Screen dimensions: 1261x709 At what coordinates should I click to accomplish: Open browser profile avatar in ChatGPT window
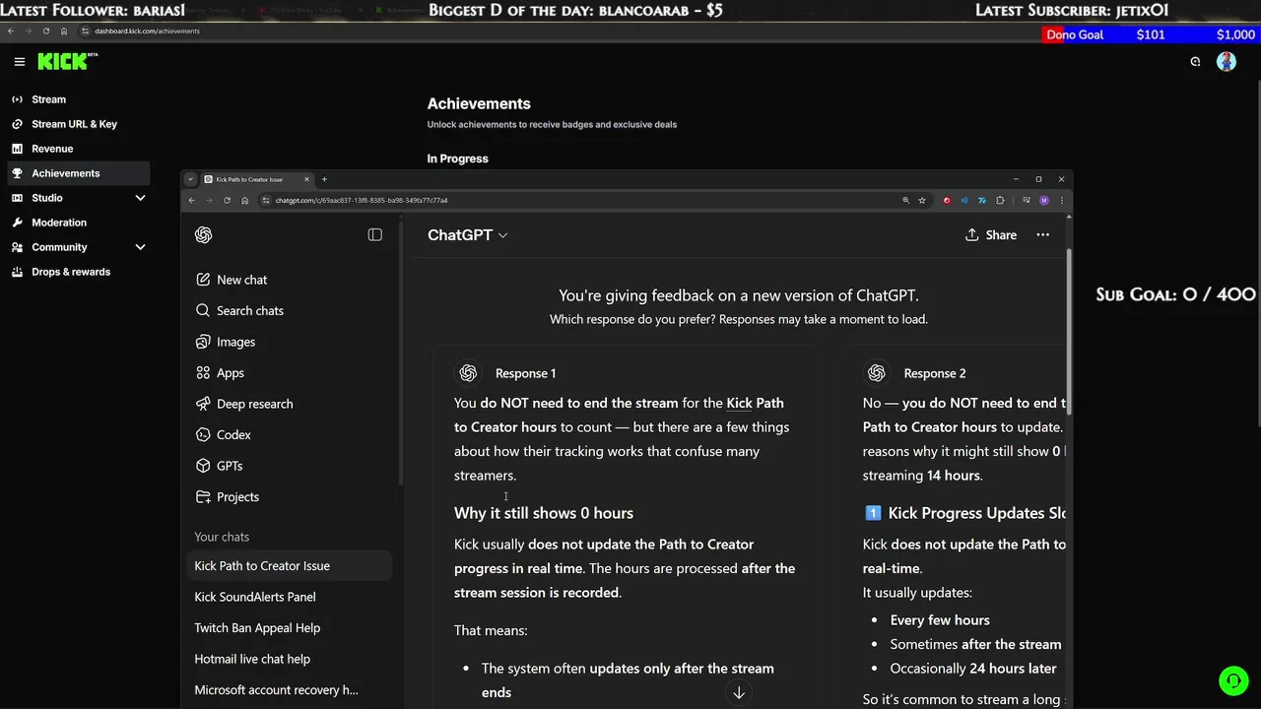pyautogui.click(x=1044, y=200)
